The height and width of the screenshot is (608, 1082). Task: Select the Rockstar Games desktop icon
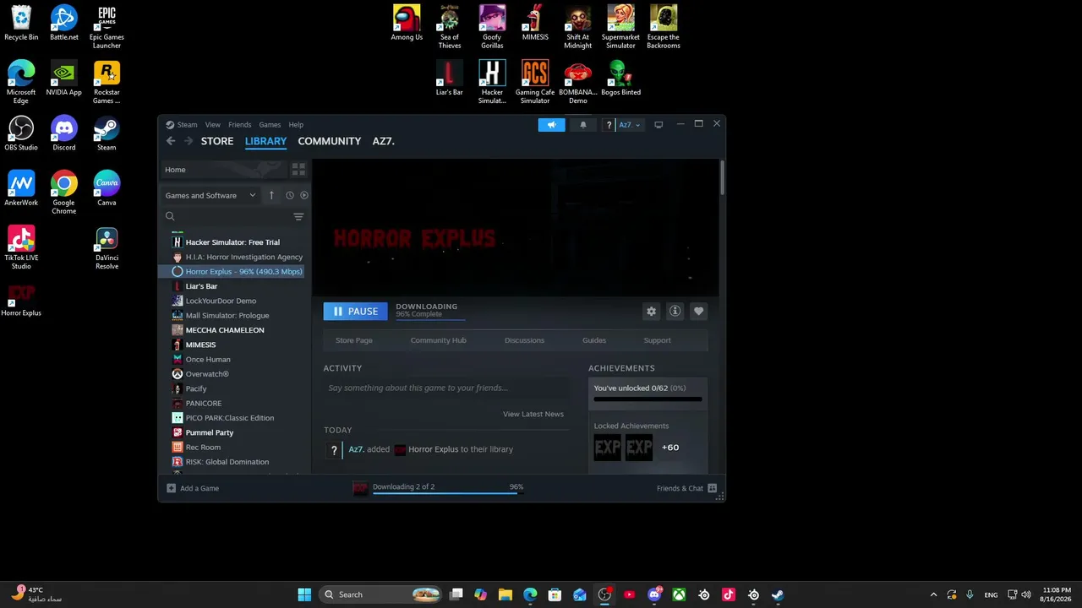(107, 82)
